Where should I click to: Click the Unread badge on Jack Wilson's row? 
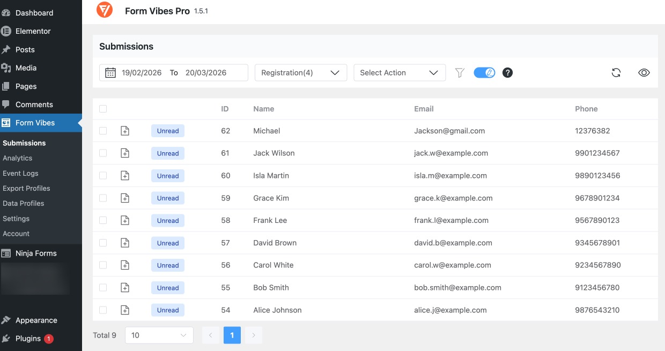tap(167, 153)
